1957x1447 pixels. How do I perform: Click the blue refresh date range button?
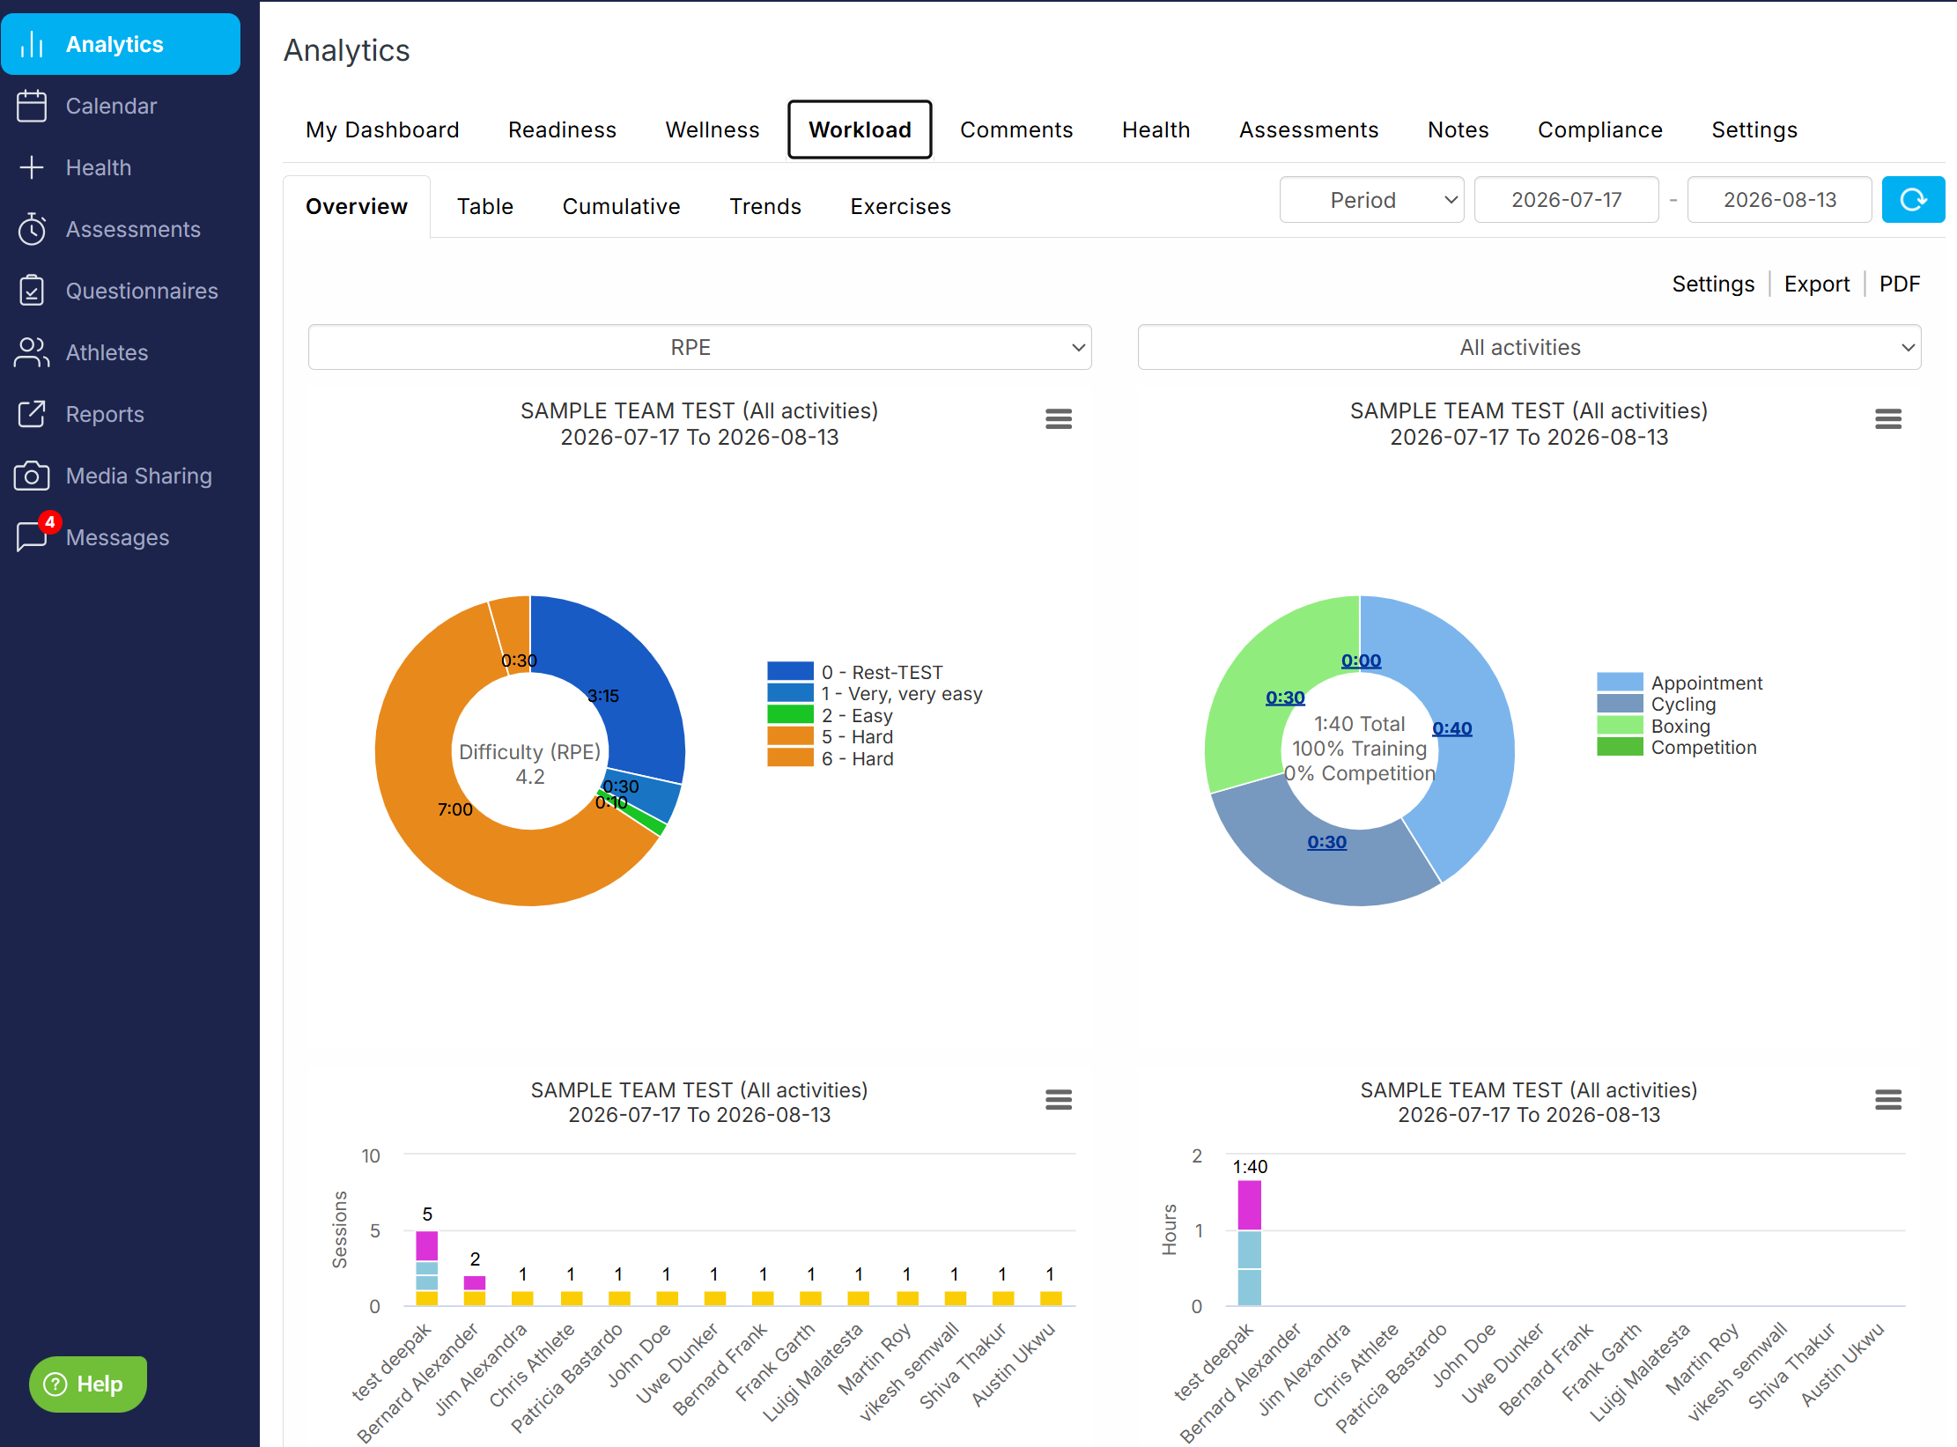point(1912,200)
